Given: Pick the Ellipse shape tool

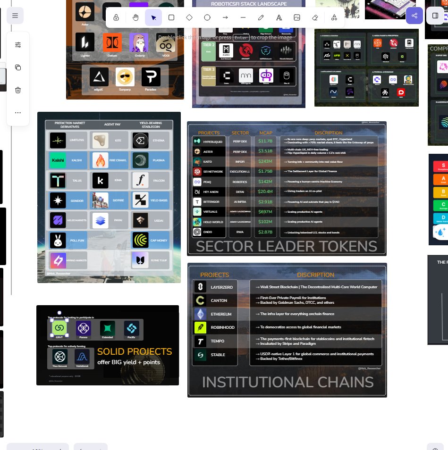Looking at the screenshot, I should pyautogui.click(x=207, y=17).
